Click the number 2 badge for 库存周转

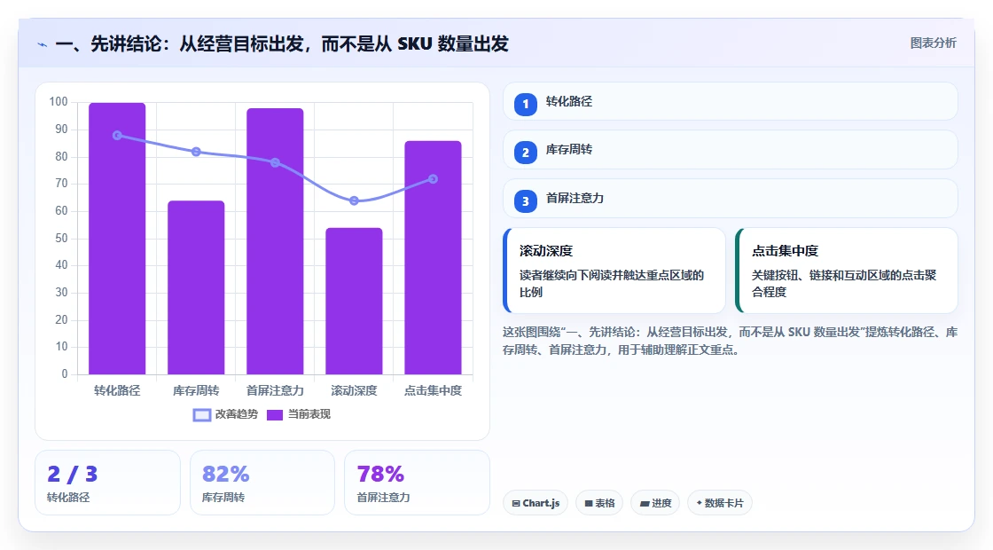pos(525,152)
